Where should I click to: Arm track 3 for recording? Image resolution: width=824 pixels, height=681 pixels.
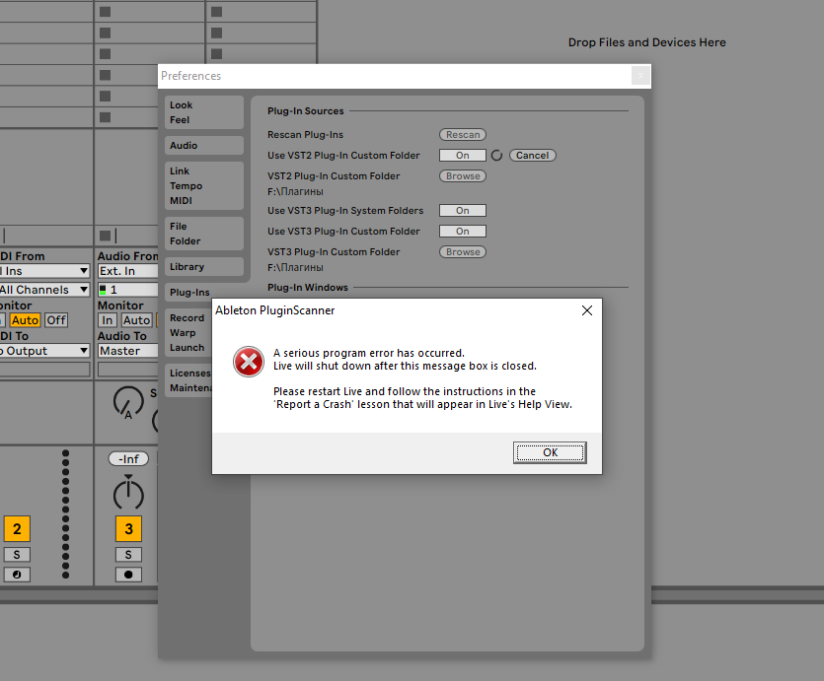(x=128, y=575)
